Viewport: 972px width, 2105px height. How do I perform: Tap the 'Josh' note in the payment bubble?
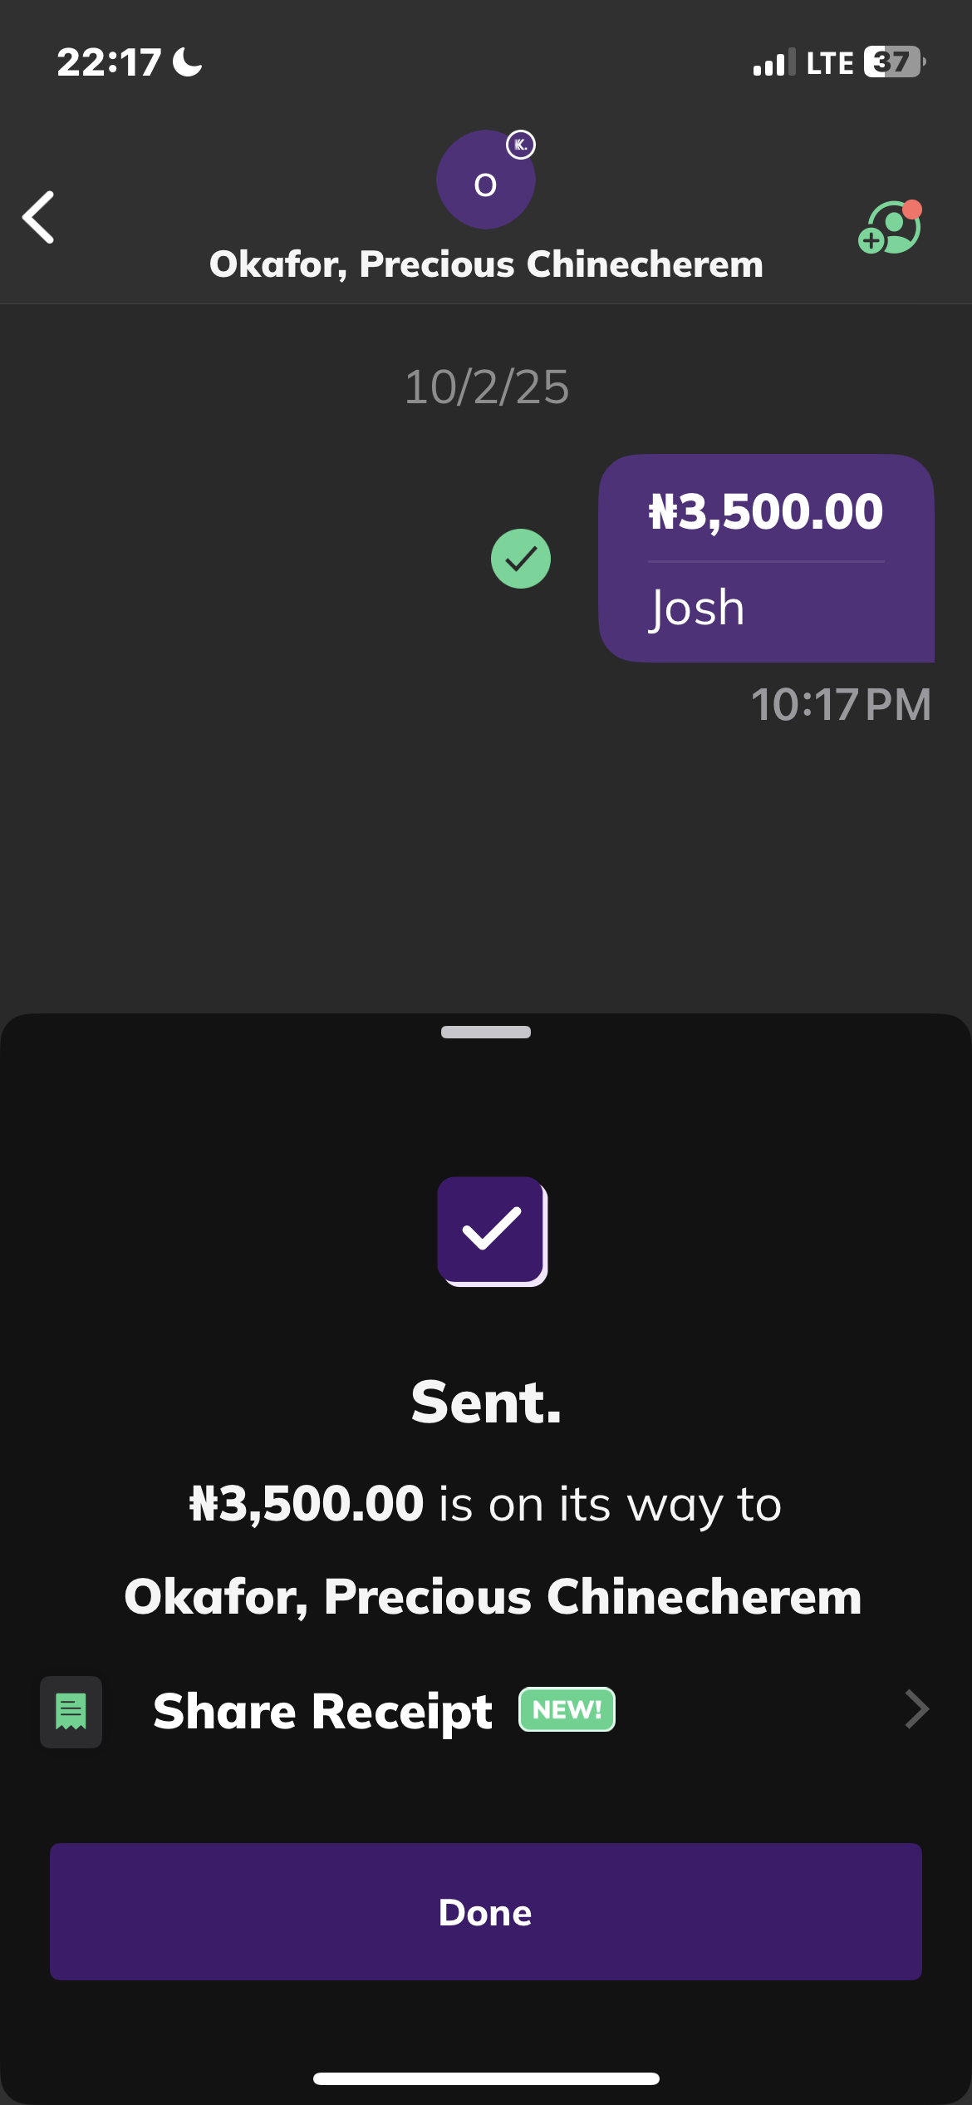point(696,609)
